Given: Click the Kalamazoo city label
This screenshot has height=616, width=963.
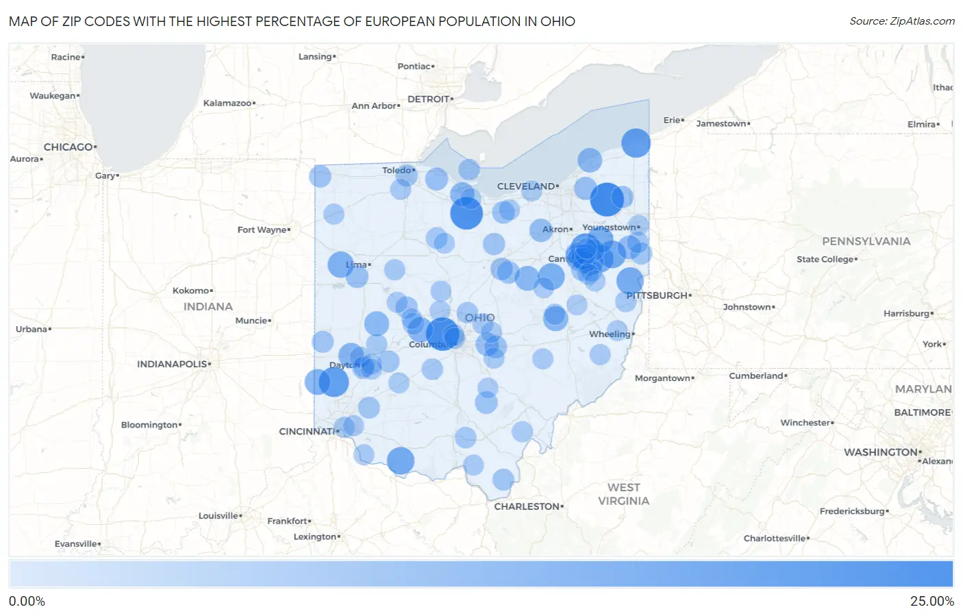Looking at the screenshot, I should (x=227, y=103).
